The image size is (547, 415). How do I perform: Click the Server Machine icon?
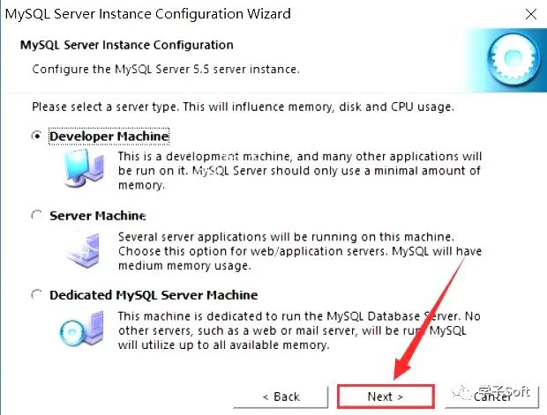tap(84, 250)
